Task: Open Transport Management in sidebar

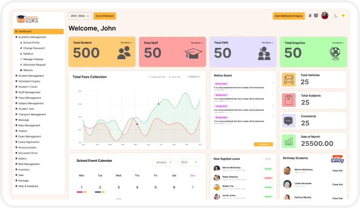Action: [32, 114]
